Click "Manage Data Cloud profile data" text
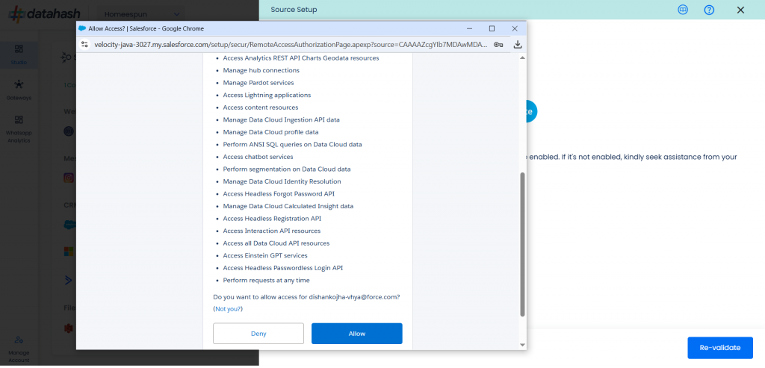Image resolution: width=765 pixels, height=368 pixels. (x=270, y=132)
